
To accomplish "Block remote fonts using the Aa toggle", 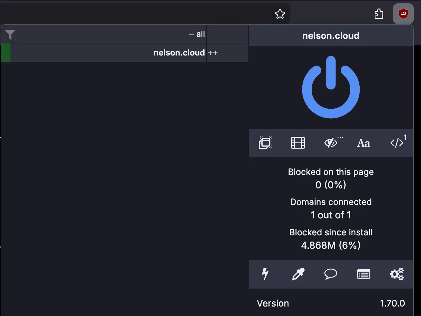I will (364, 143).
